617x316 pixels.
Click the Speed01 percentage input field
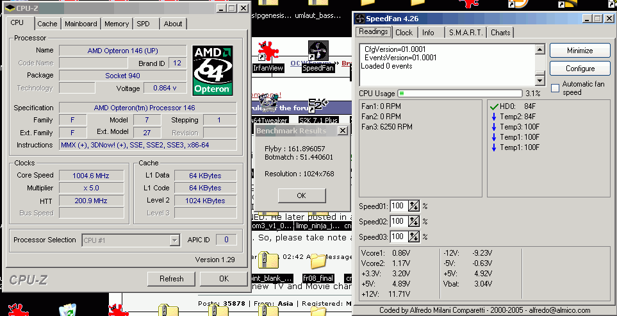tap(399, 206)
